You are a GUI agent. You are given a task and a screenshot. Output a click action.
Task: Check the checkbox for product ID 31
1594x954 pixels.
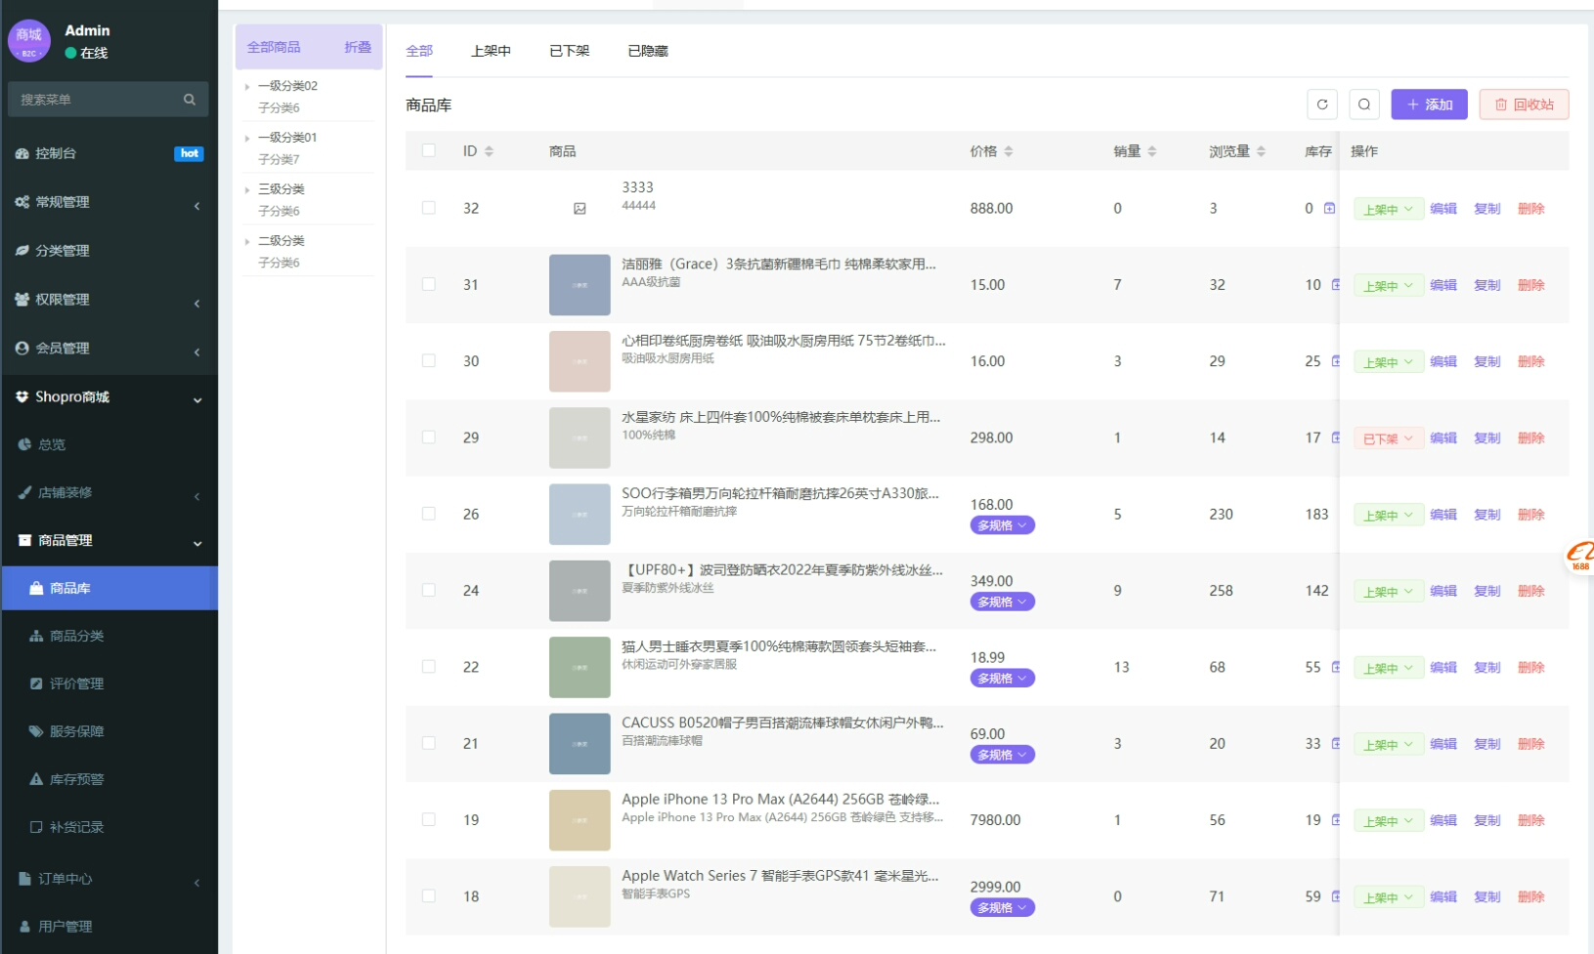[x=428, y=284]
